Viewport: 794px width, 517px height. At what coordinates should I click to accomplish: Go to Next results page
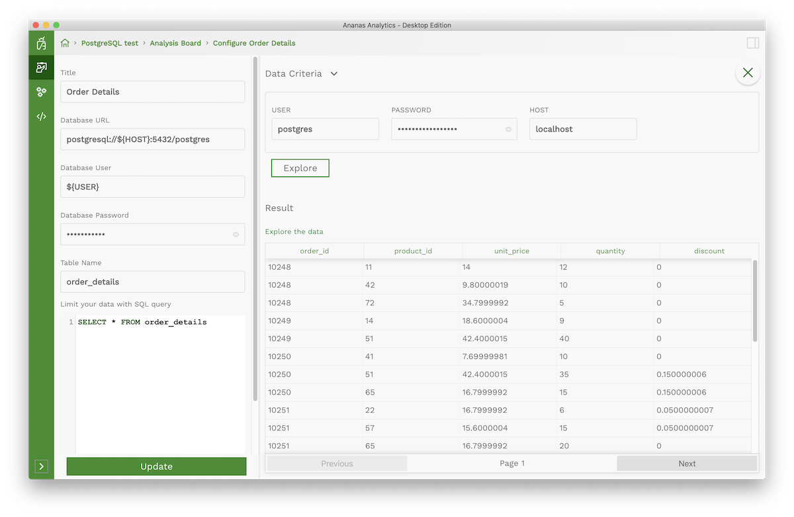[687, 463]
